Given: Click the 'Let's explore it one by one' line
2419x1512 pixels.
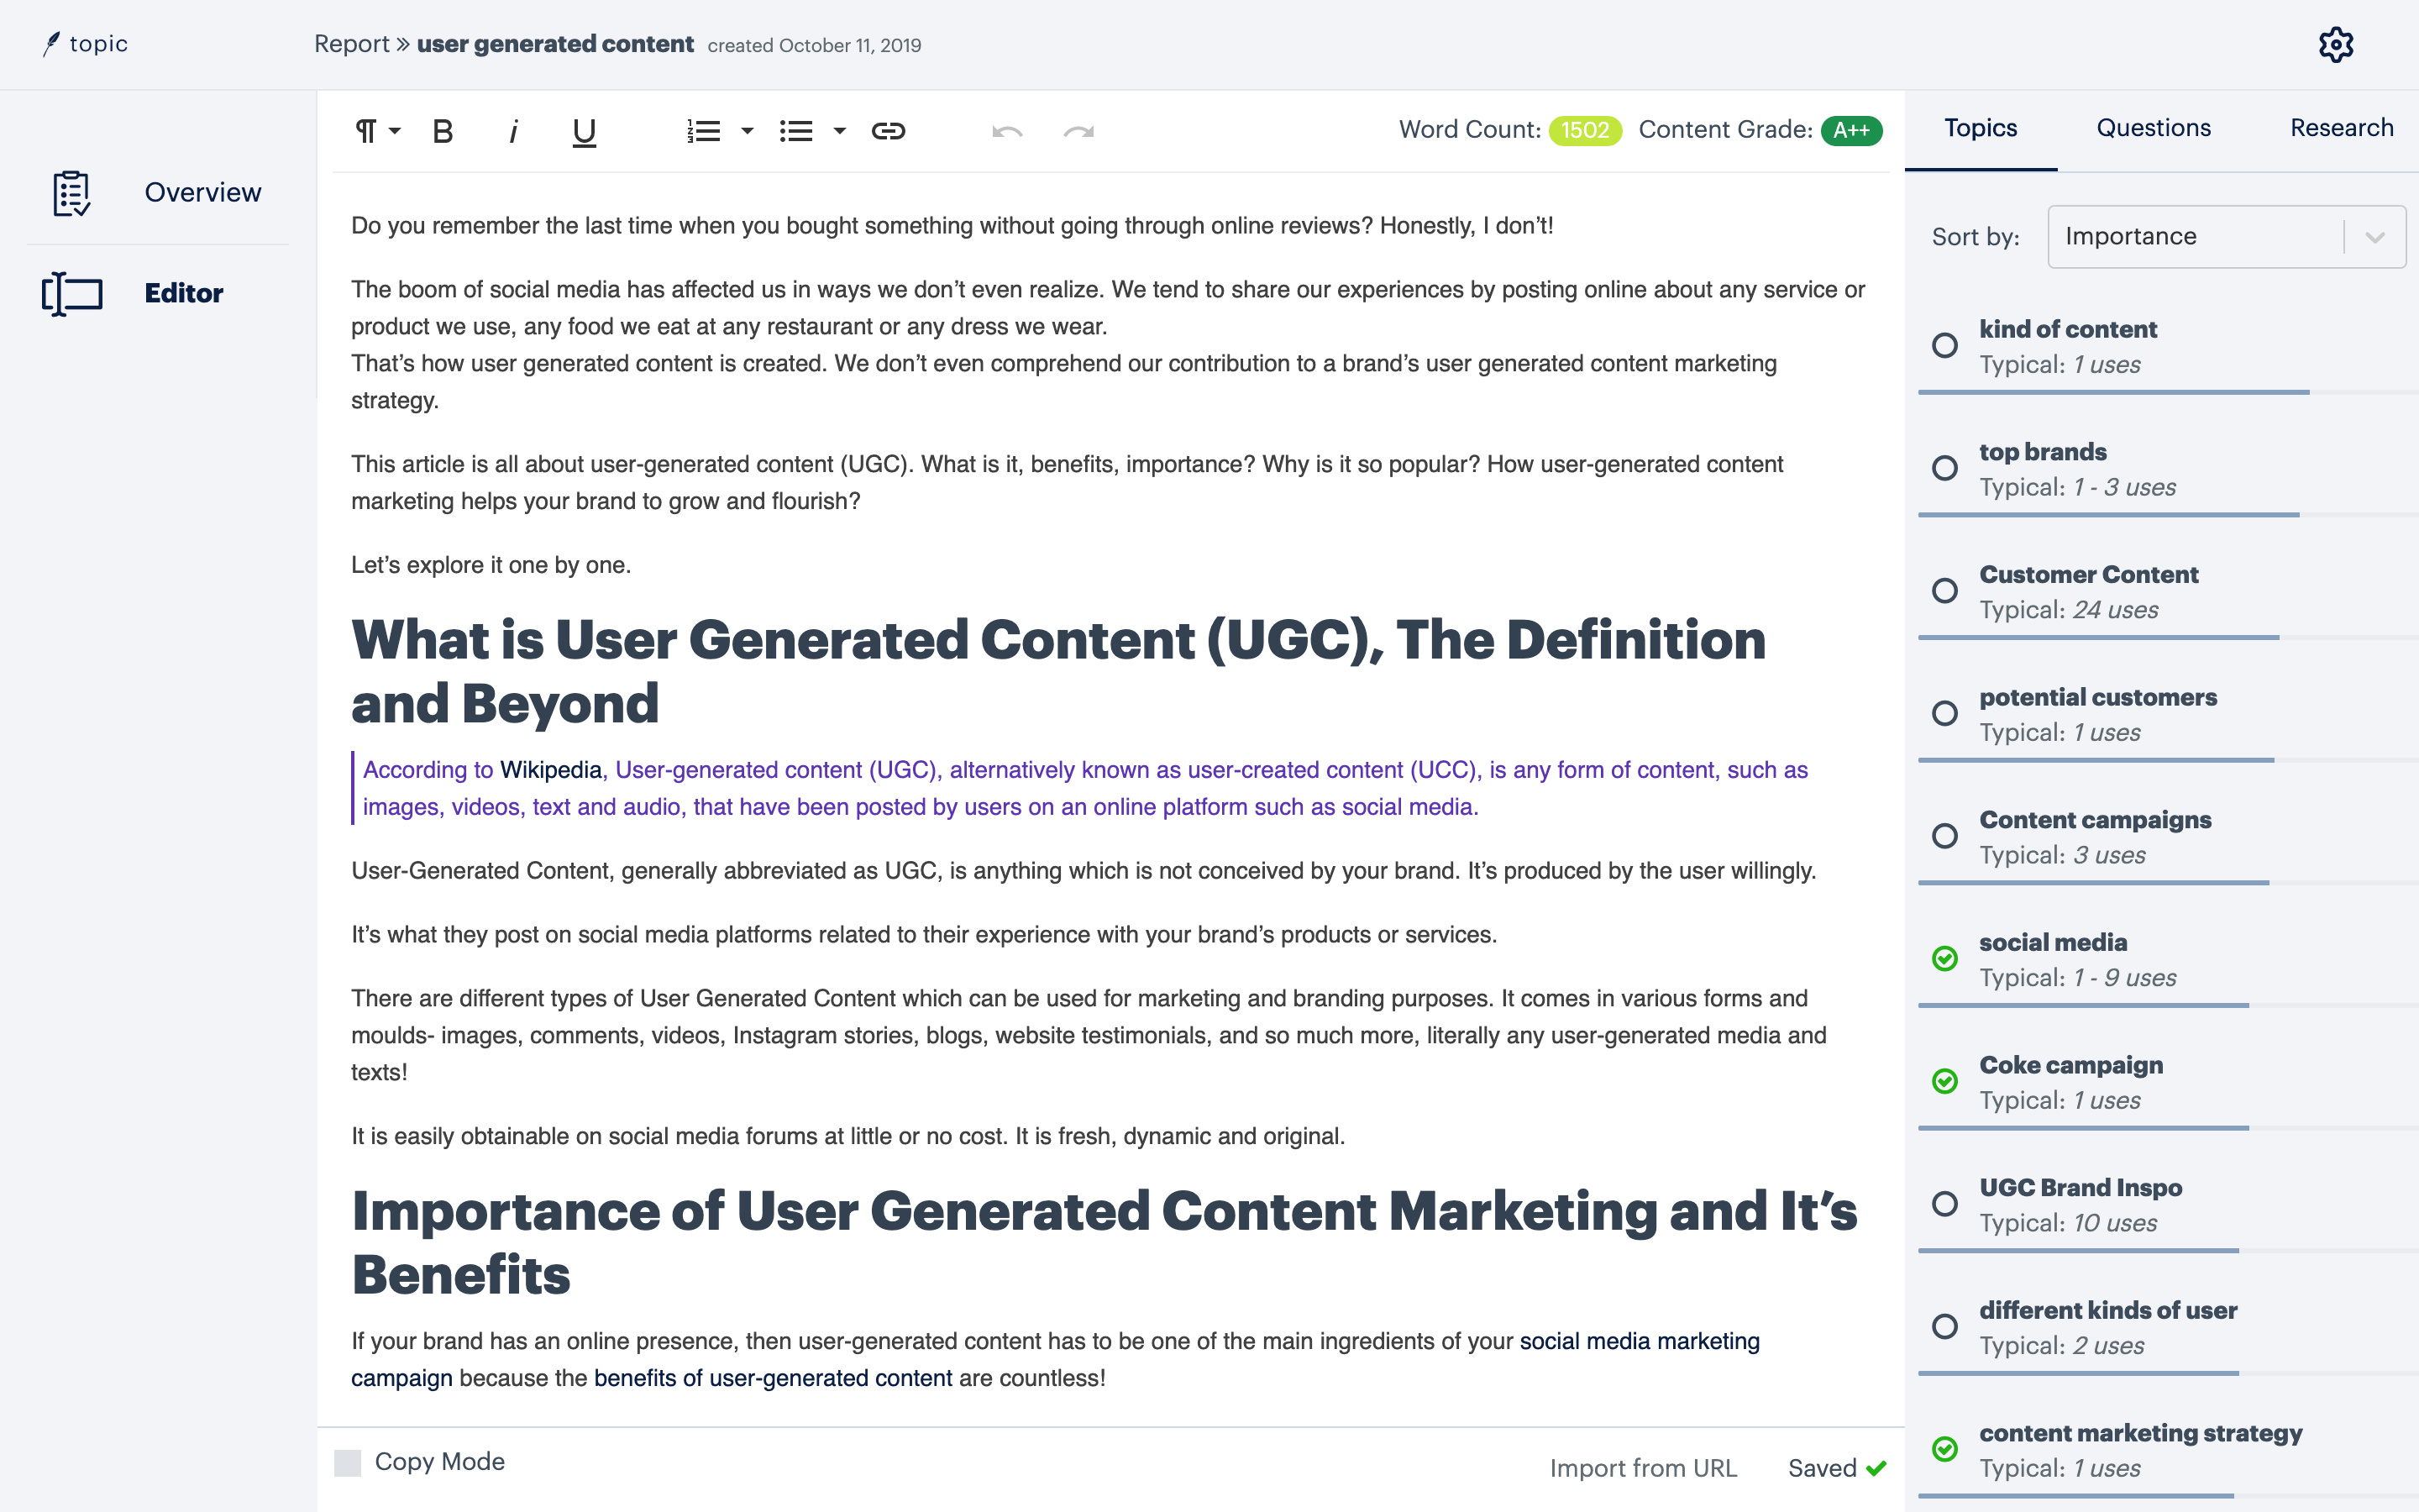Looking at the screenshot, I should (491, 565).
